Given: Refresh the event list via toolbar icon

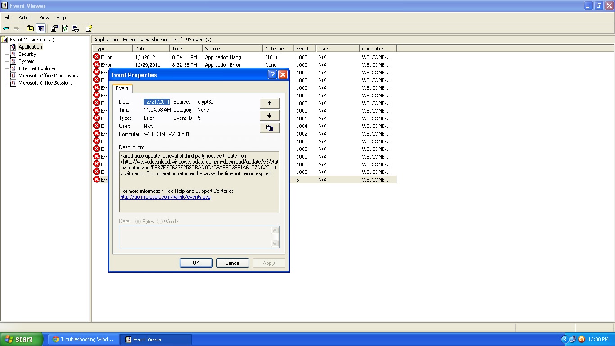Looking at the screenshot, I should [x=65, y=28].
